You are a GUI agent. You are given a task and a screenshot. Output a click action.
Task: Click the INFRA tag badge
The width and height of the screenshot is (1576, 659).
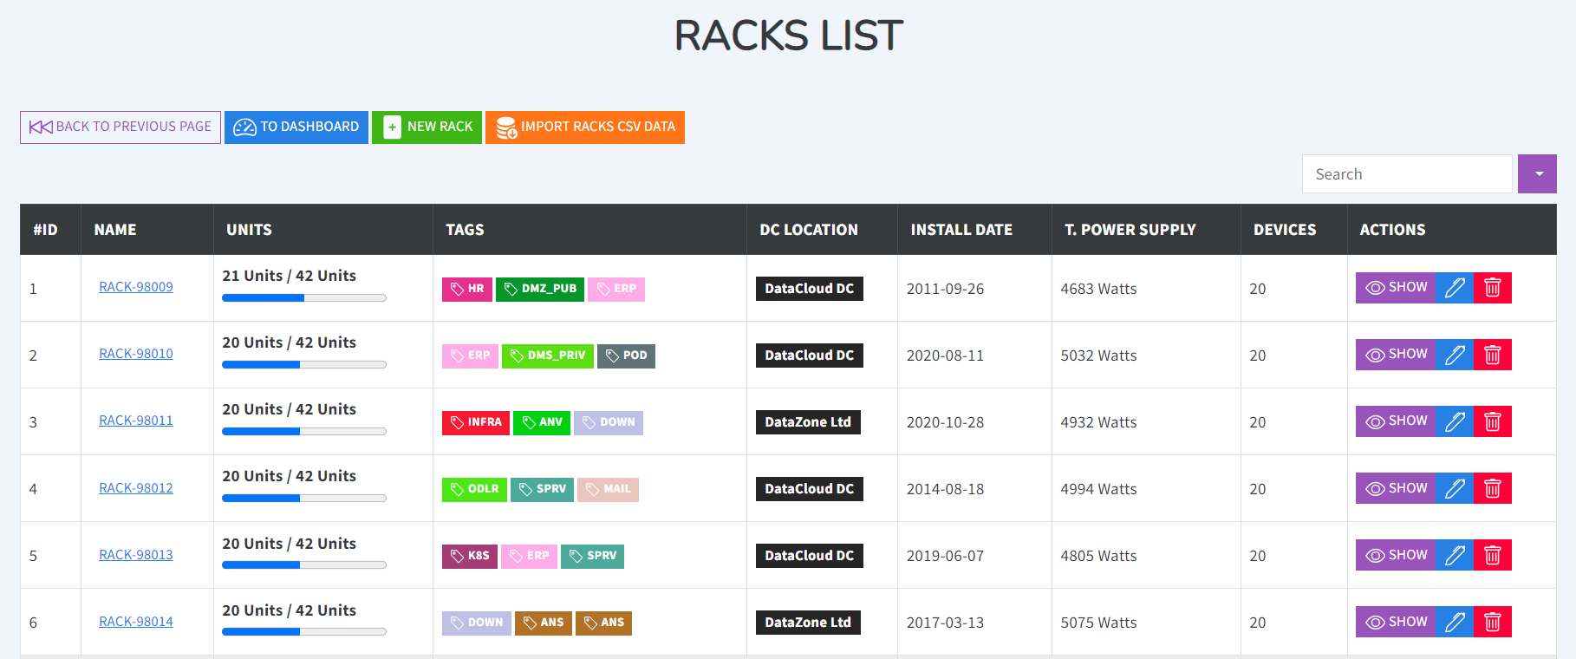point(476,422)
